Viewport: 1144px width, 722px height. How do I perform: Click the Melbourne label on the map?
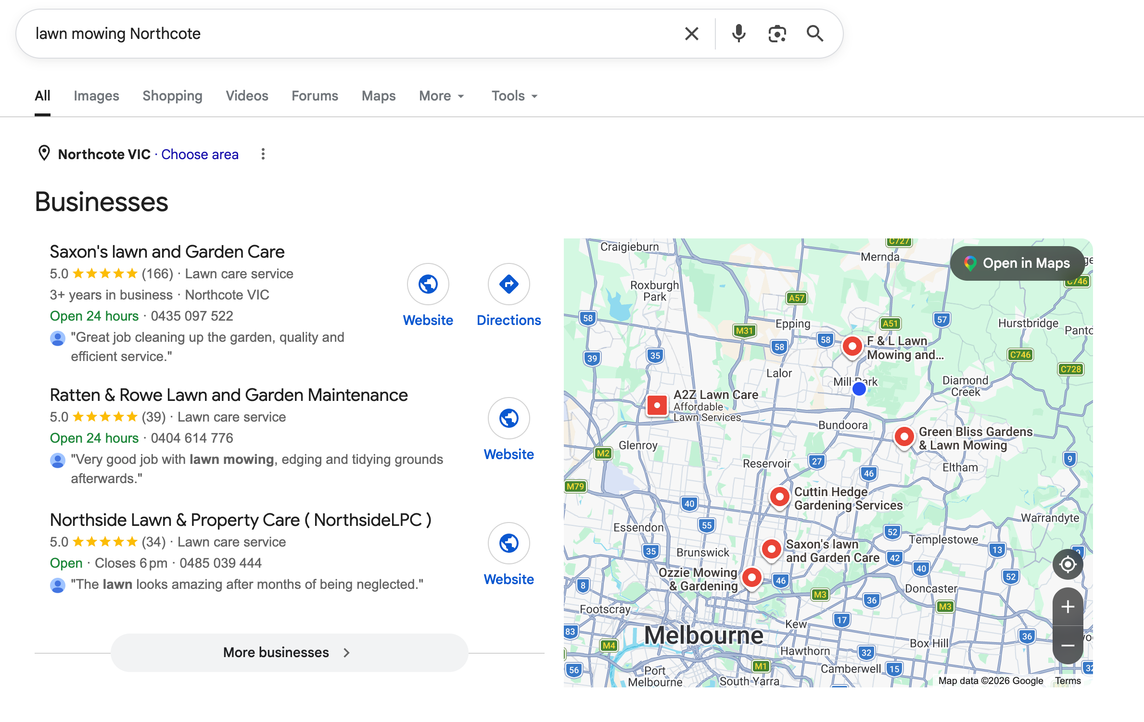(703, 635)
